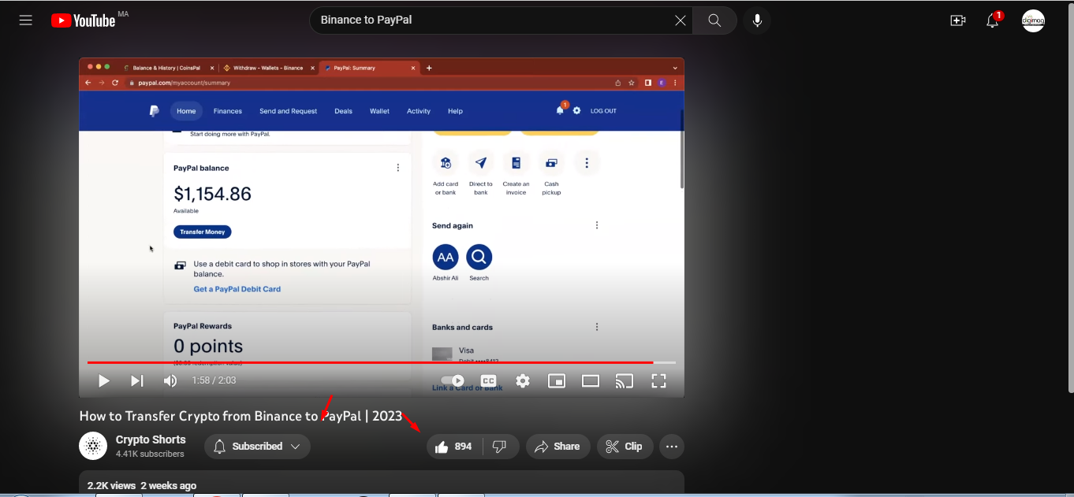Click the Search contact circle under Send again
Viewport: 1074px width, 497px height.
(x=479, y=257)
